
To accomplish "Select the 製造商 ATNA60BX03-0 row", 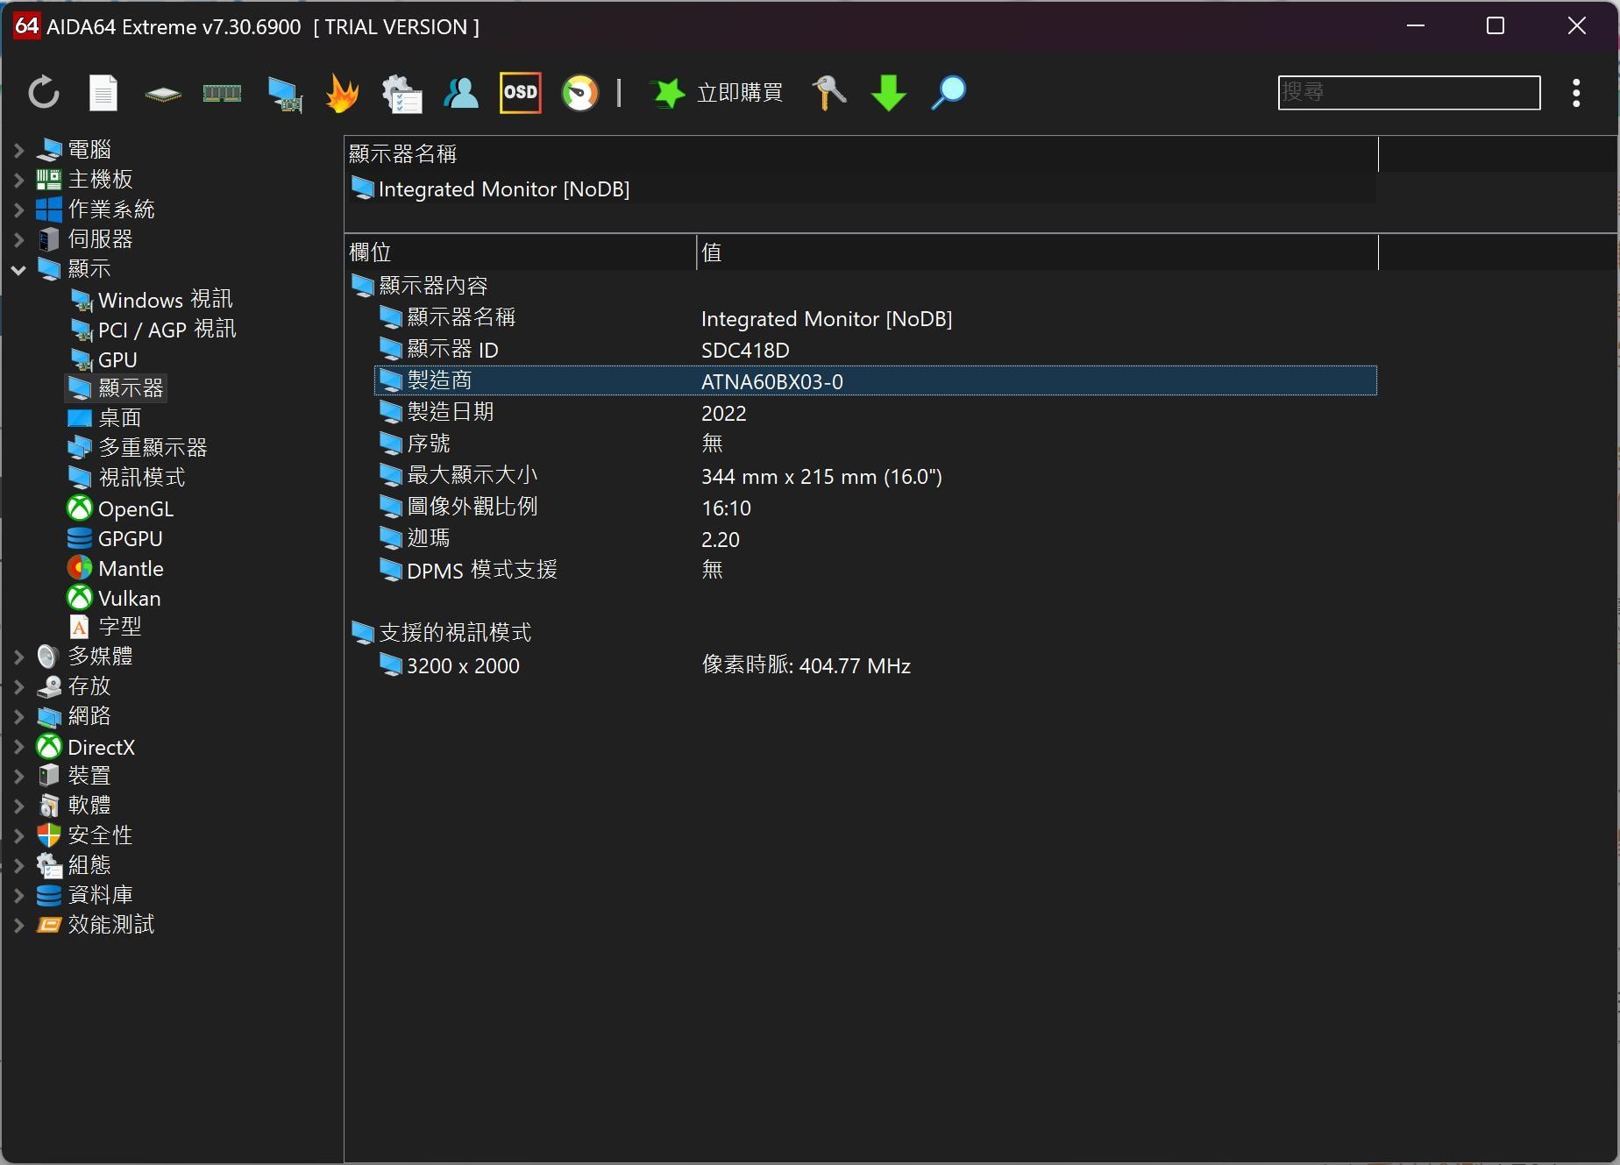I will (876, 381).
